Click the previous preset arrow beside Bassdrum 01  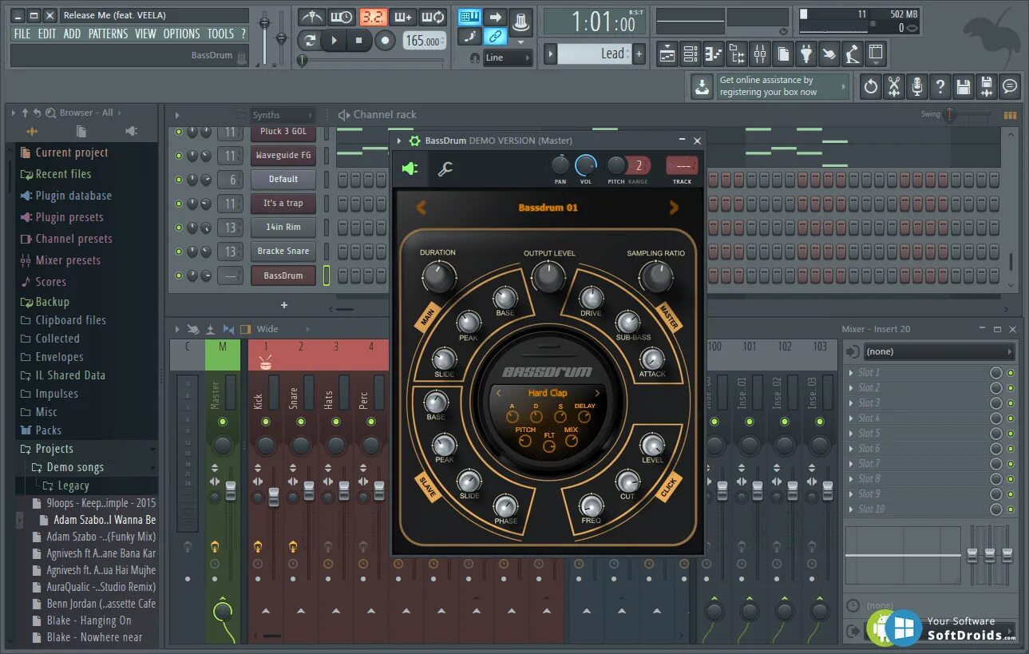(x=421, y=208)
